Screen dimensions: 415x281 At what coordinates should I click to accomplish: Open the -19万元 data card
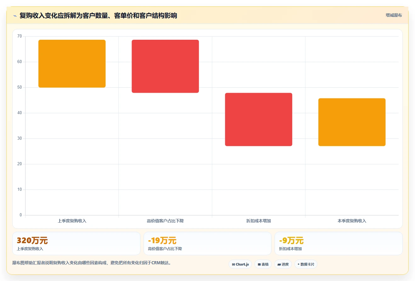pos(207,243)
